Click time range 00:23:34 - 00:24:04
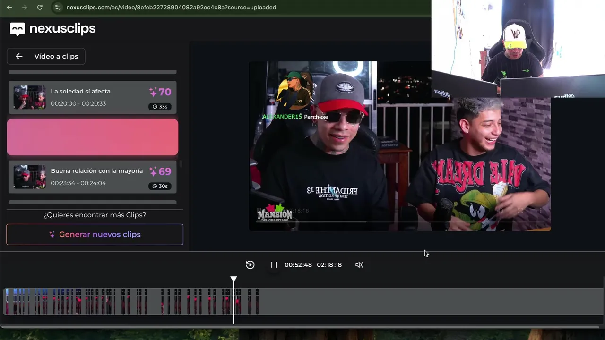This screenshot has width=605, height=340. click(x=78, y=183)
